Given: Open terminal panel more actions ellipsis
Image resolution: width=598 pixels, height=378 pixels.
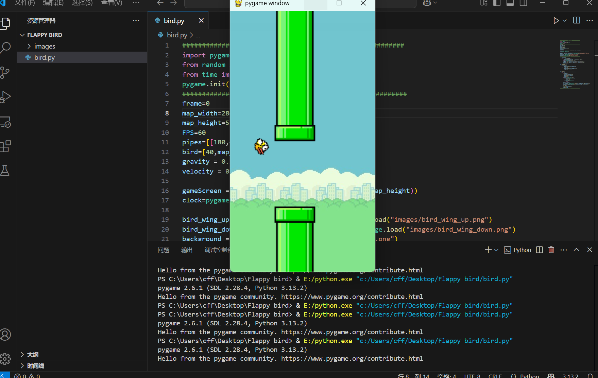Looking at the screenshot, I should (x=564, y=250).
